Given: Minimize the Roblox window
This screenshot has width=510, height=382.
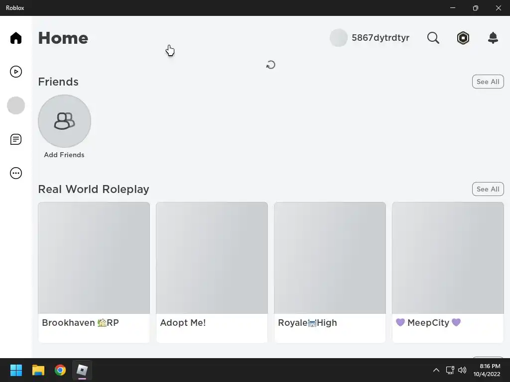Looking at the screenshot, I should [453, 8].
